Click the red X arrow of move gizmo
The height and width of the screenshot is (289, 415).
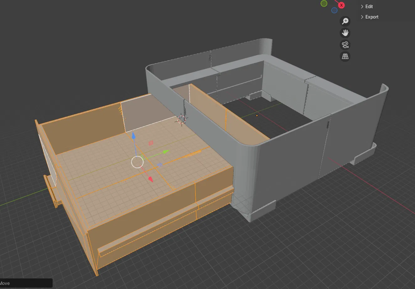coord(150,179)
